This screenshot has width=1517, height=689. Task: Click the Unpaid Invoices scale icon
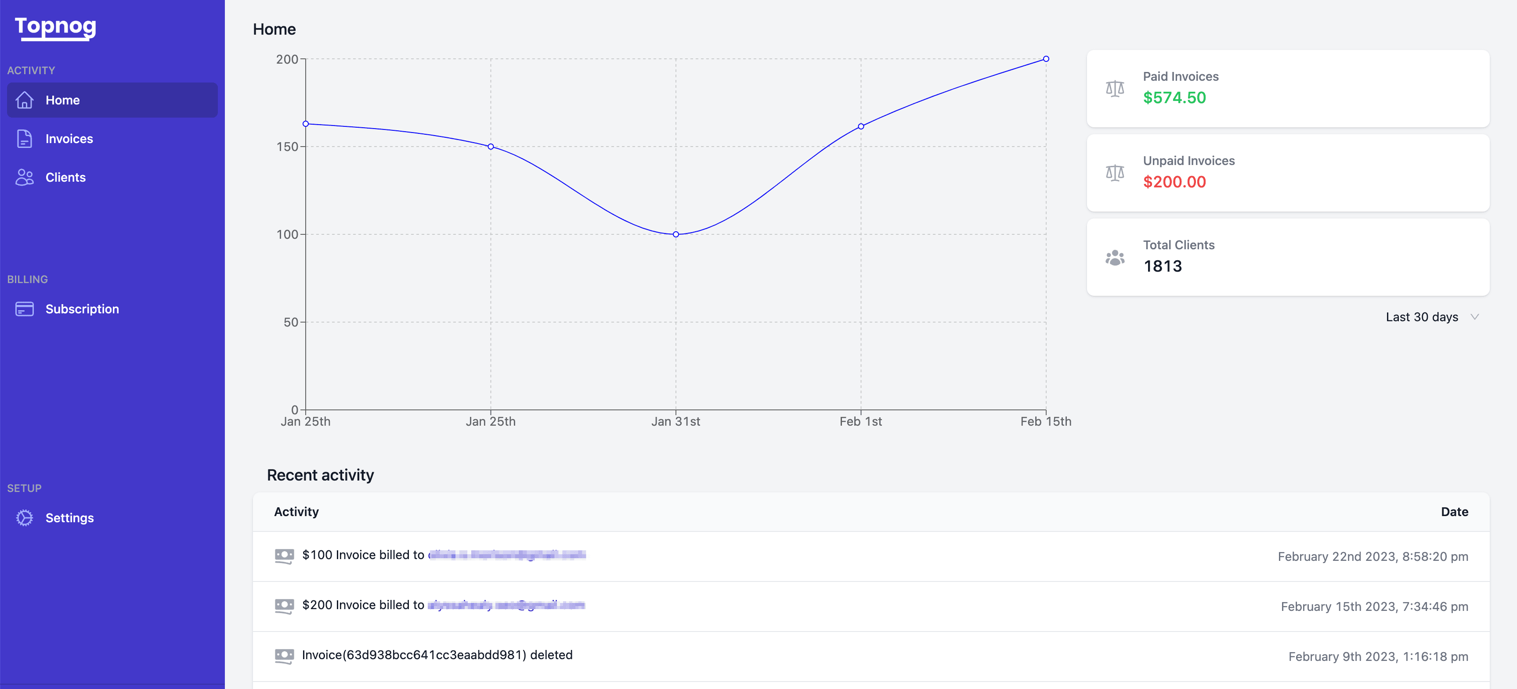pyautogui.click(x=1114, y=172)
